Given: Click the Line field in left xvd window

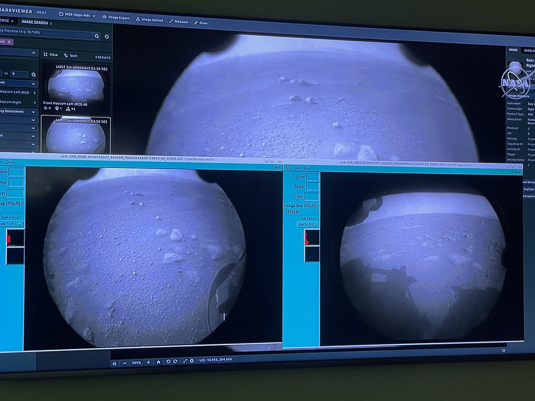Looking at the screenshot, I should [x=17, y=172].
